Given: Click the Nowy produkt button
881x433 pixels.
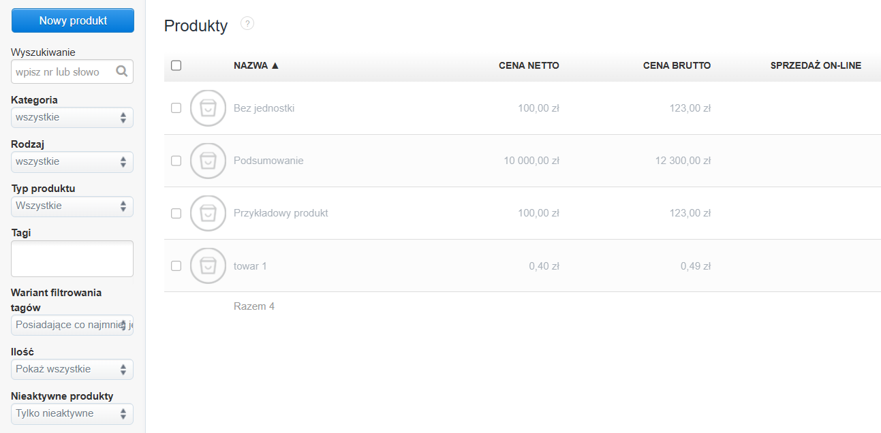Looking at the screenshot, I should point(73,20).
